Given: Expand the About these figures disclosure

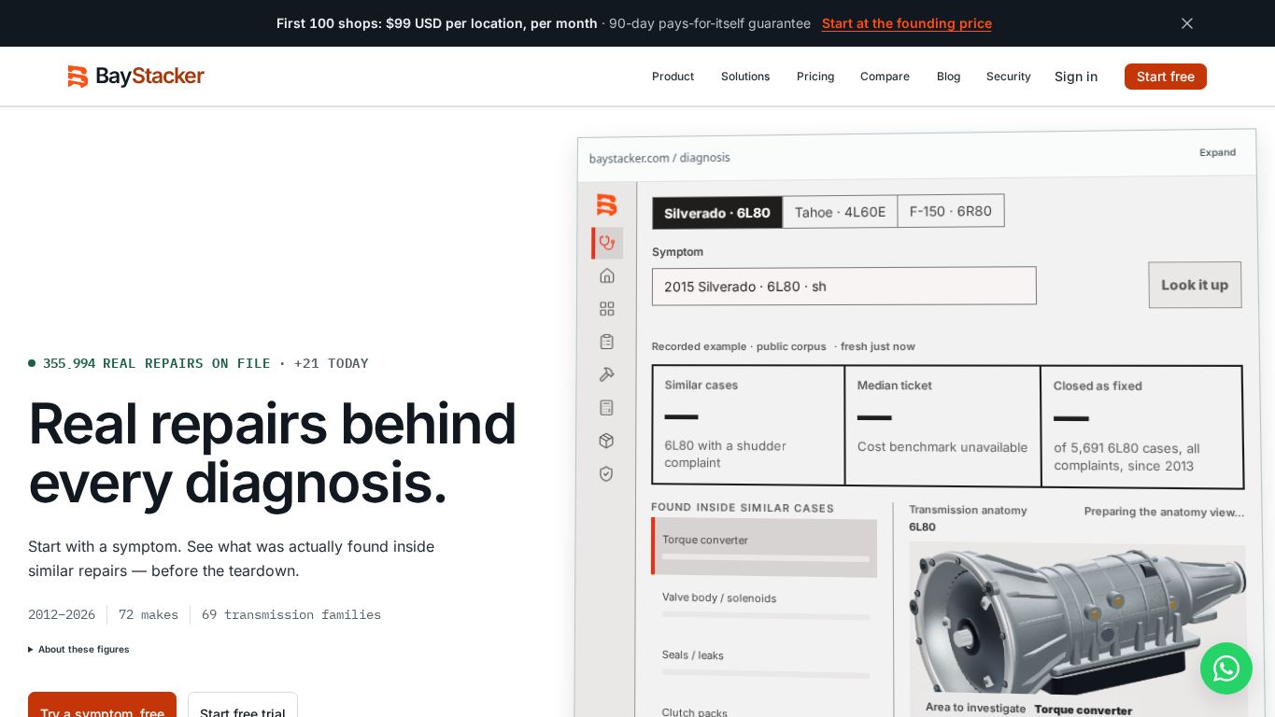Looking at the screenshot, I should [78, 649].
